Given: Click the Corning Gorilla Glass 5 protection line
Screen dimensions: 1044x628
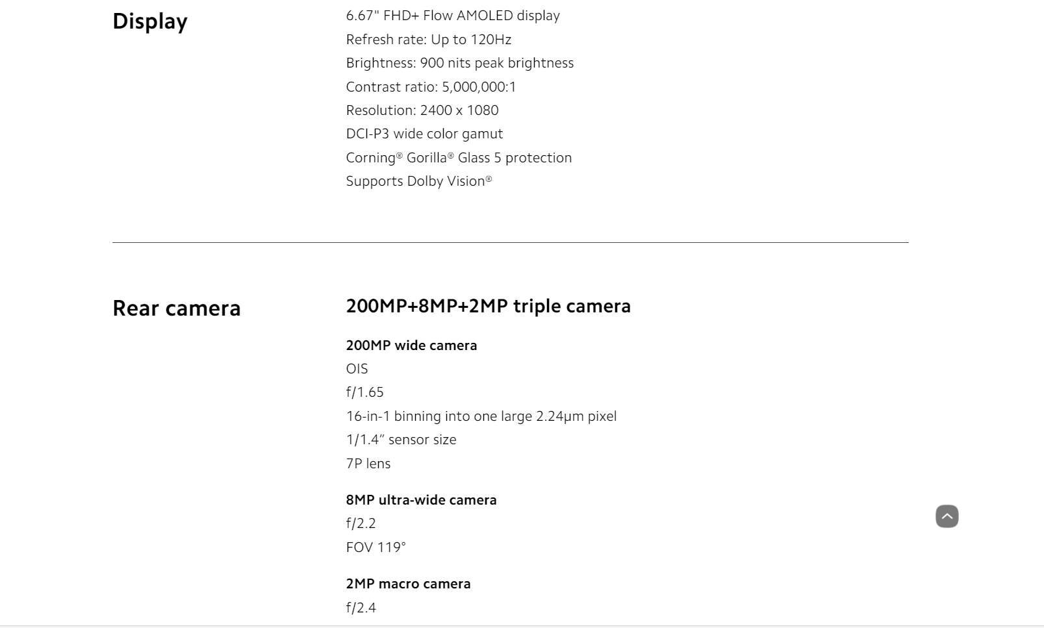Looking at the screenshot, I should (x=459, y=158).
